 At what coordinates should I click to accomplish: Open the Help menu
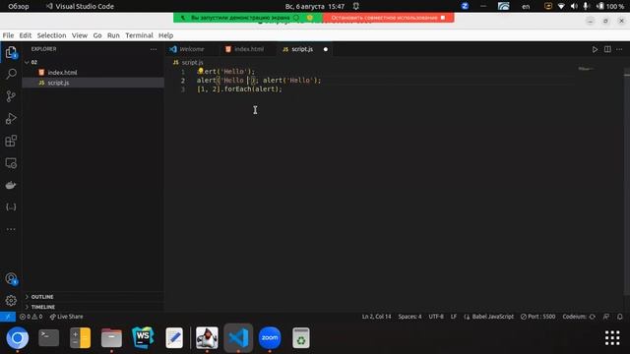tap(165, 35)
